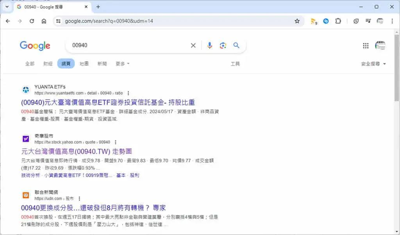Focus the Google search box with 00940

(x=128, y=46)
